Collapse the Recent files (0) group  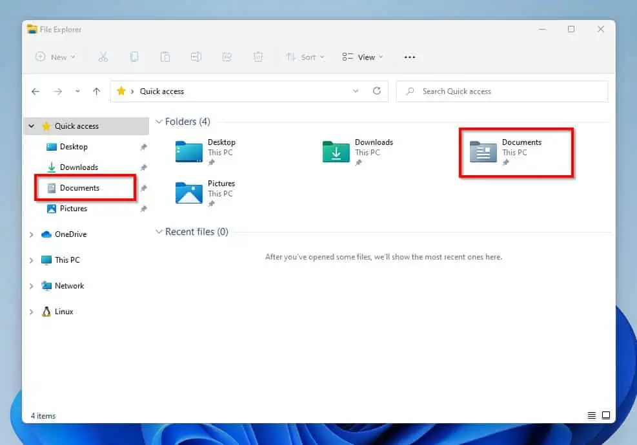coord(159,232)
